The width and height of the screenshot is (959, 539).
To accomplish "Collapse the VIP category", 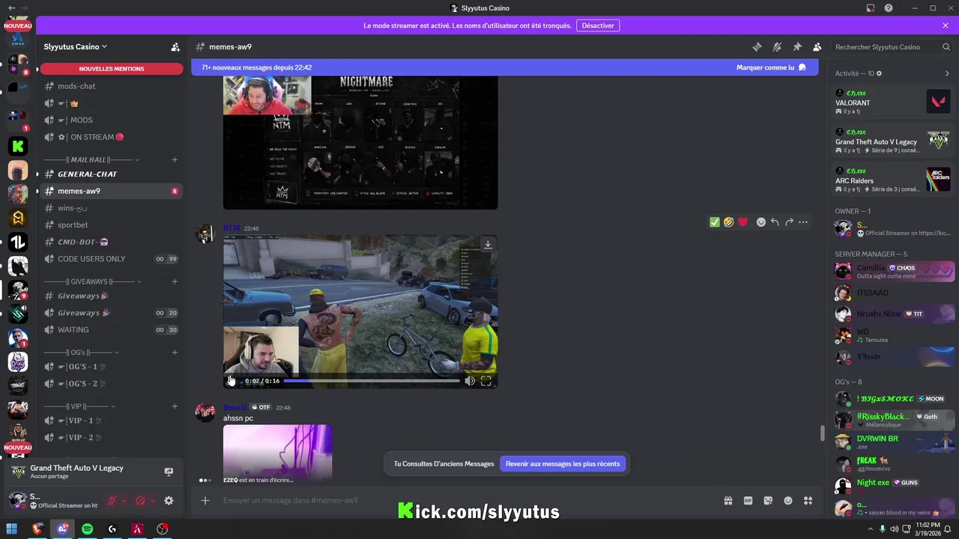I will (x=79, y=406).
